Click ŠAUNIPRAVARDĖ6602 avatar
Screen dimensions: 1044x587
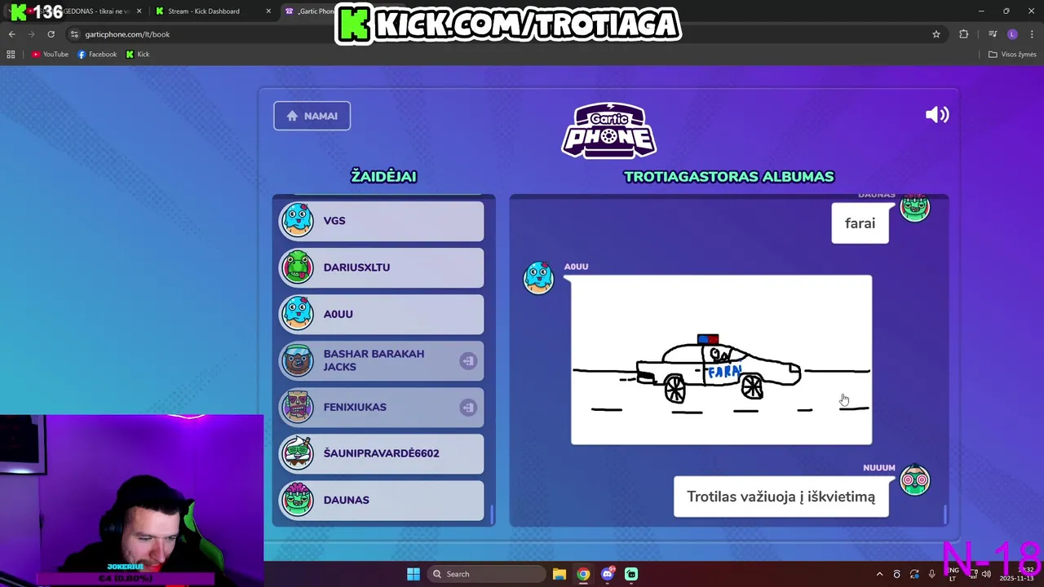tap(297, 453)
